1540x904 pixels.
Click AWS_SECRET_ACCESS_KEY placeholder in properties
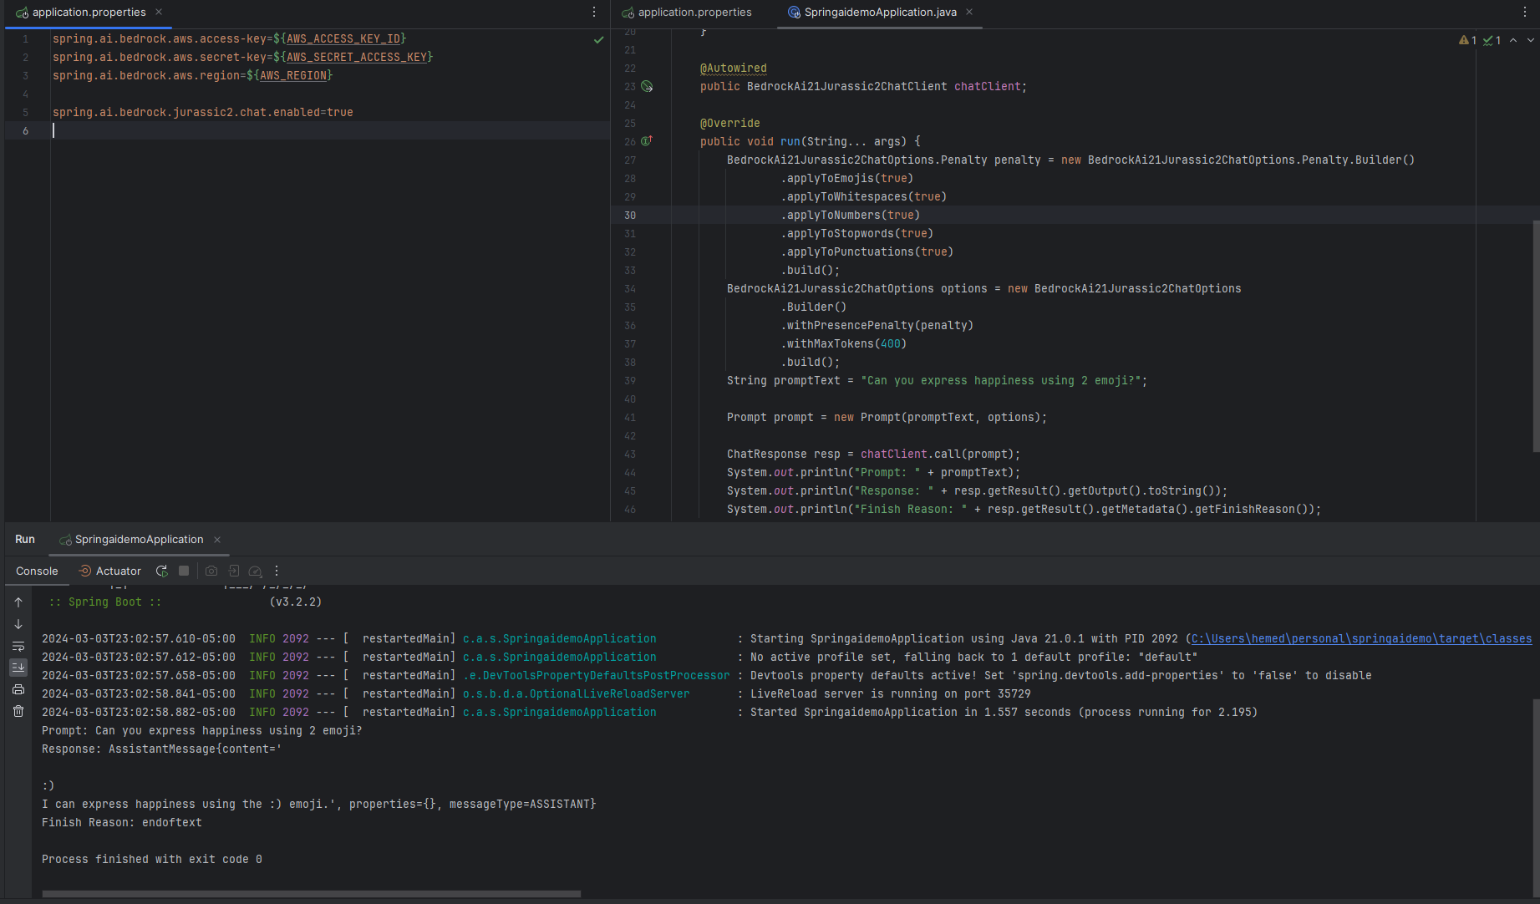[357, 57]
